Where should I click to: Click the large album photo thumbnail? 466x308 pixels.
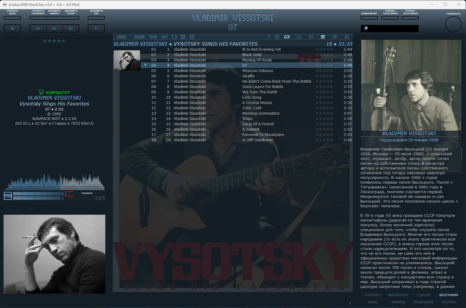pyautogui.click(x=54, y=254)
